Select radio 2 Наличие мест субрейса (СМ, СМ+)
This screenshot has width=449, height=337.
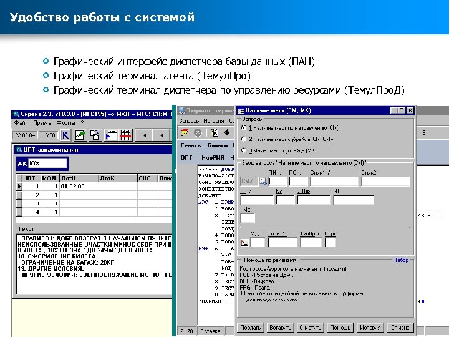(244, 139)
